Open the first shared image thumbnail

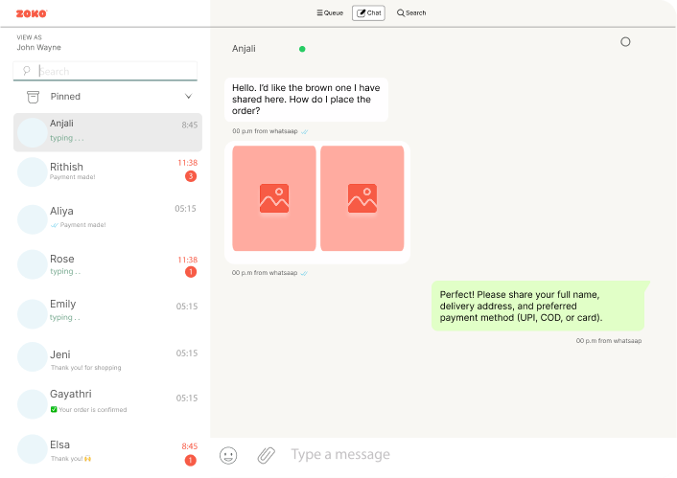tap(274, 198)
